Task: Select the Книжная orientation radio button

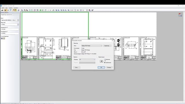Action: click(x=105, y=60)
